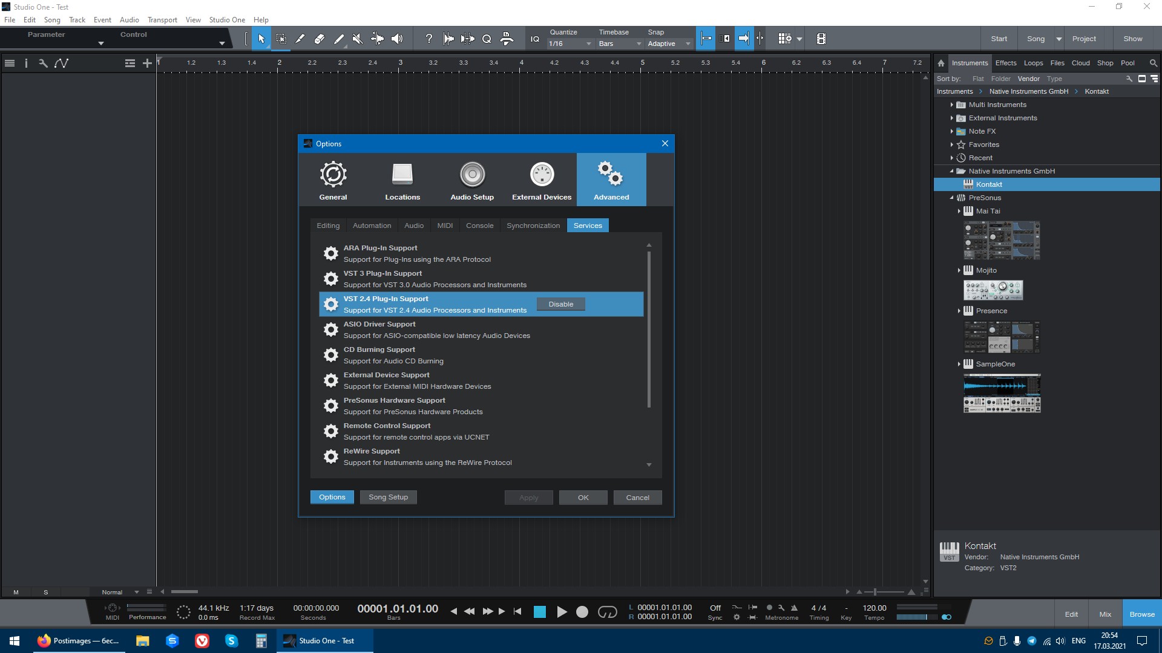Select the Eraser tool in toolbar
The height and width of the screenshot is (653, 1162).
click(320, 39)
